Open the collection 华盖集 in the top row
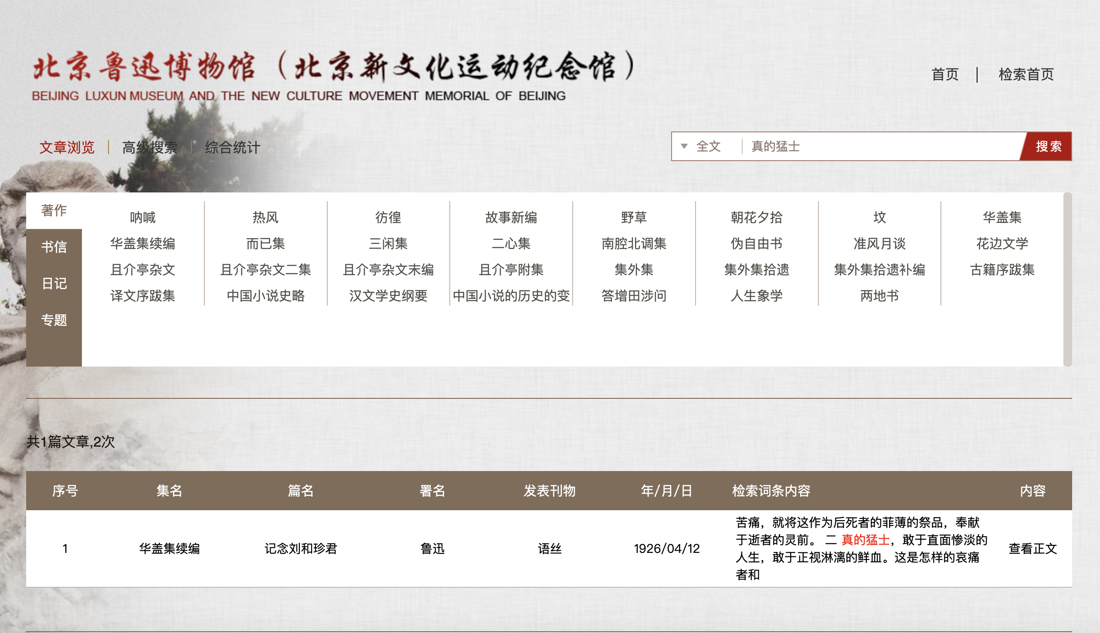The height and width of the screenshot is (633, 1100). click(x=1002, y=217)
